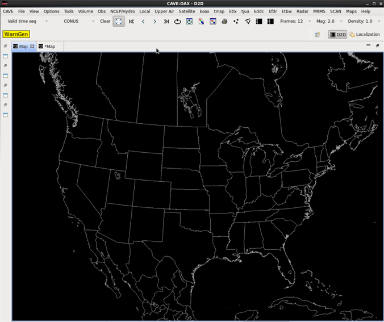The height and width of the screenshot is (322, 384).
Task: Open the tjua radar menu
Action: coord(245,11)
